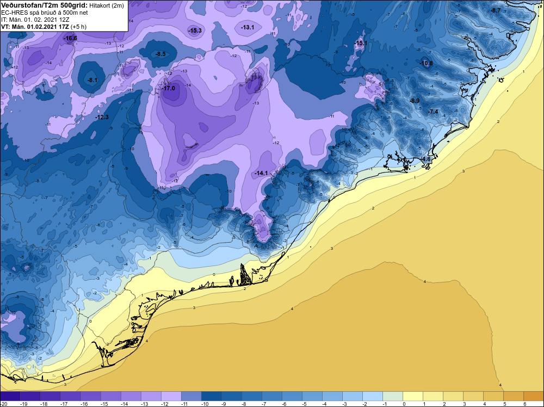Pick the legend swatch between -17 and -16
This screenshot has height=407, width=544.
click(70, 396)
